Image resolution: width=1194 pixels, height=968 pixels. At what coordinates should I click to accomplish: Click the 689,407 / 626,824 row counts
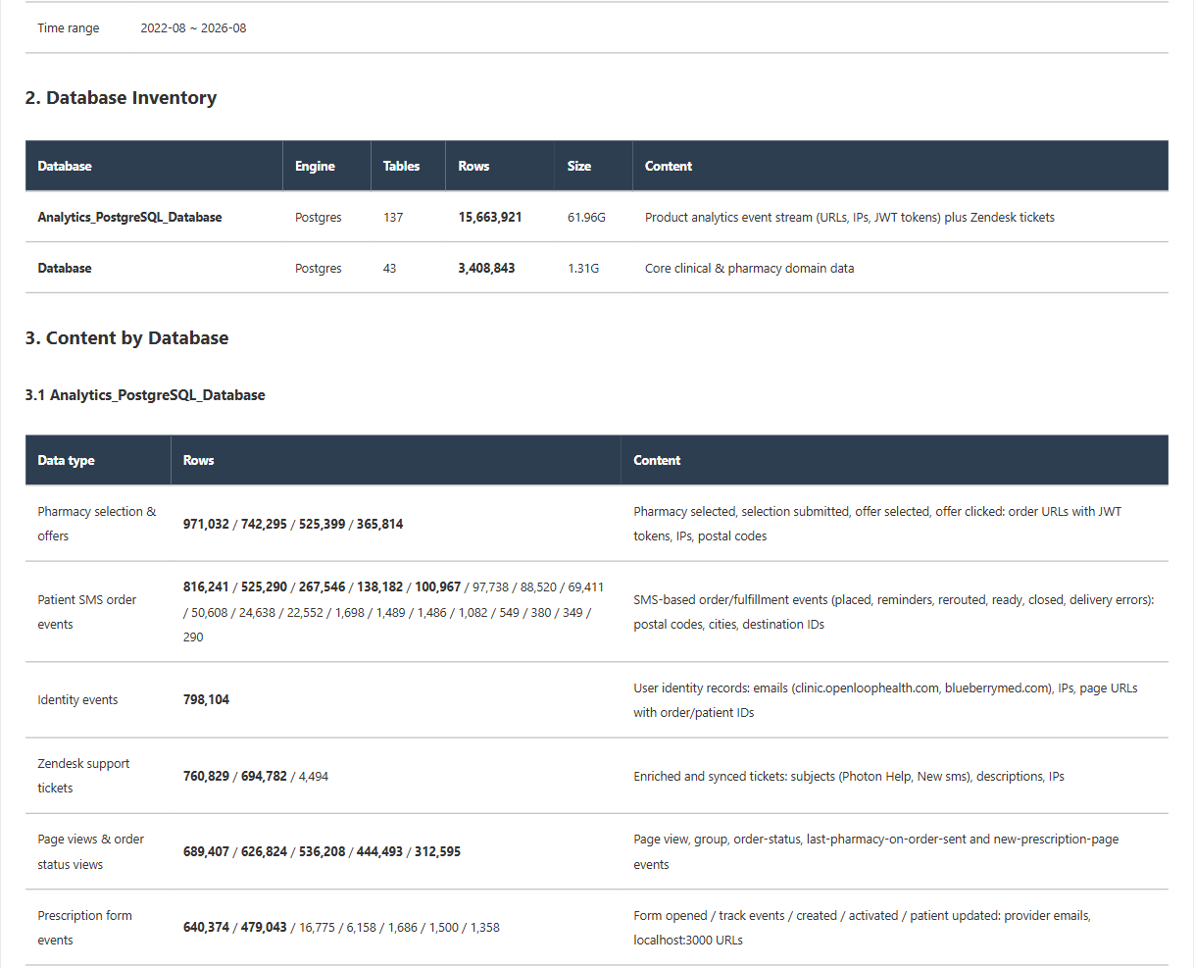322,851
